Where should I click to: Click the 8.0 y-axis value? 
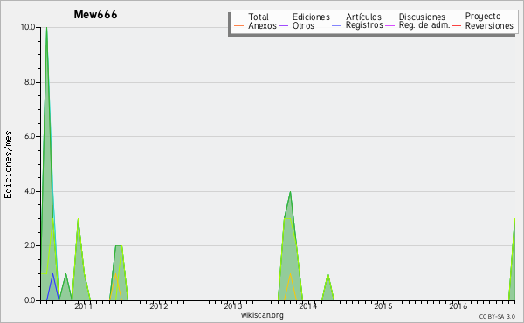[x=30, y=82]
